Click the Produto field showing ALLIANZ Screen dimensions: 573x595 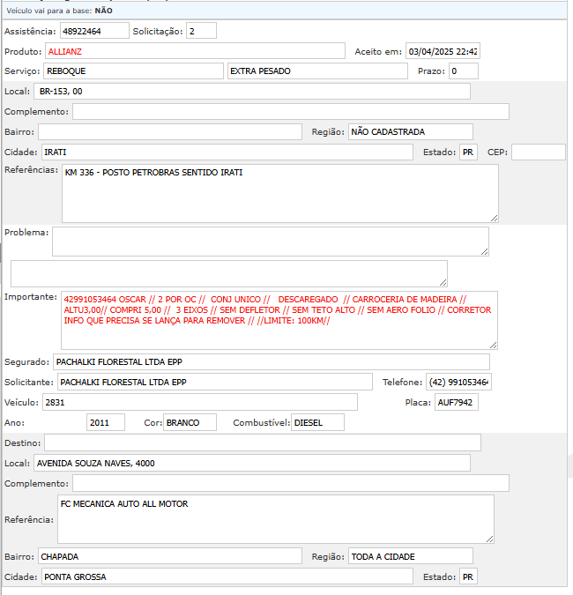click(195, 51)
